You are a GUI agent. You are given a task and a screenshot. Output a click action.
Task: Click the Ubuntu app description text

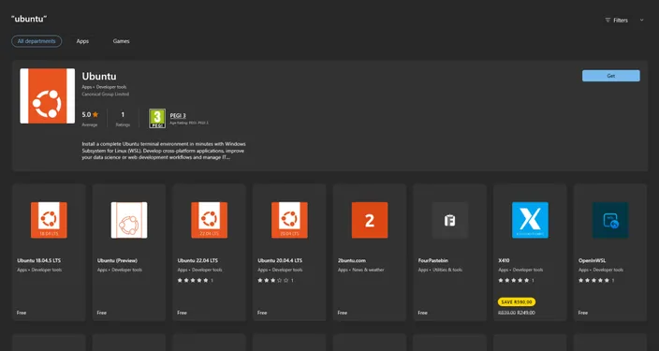click(x=164, y=151)
